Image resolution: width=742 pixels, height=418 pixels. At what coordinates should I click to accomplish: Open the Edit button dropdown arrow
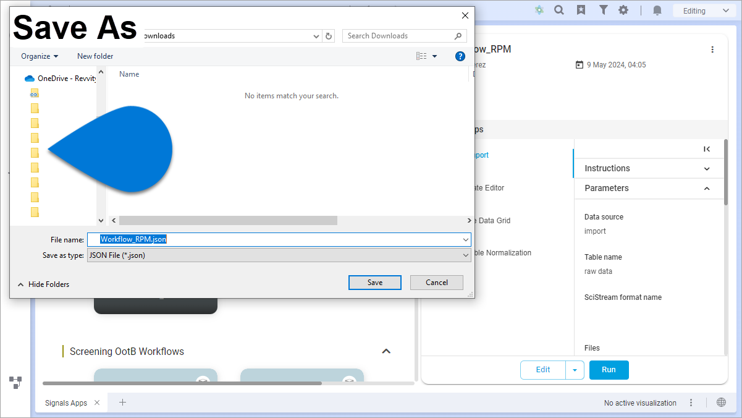tap(575, 370)
